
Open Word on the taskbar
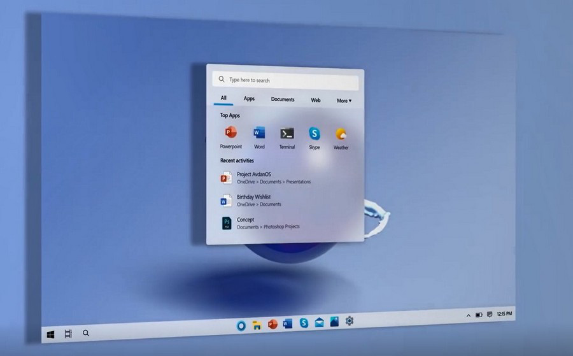pos(288,324)
